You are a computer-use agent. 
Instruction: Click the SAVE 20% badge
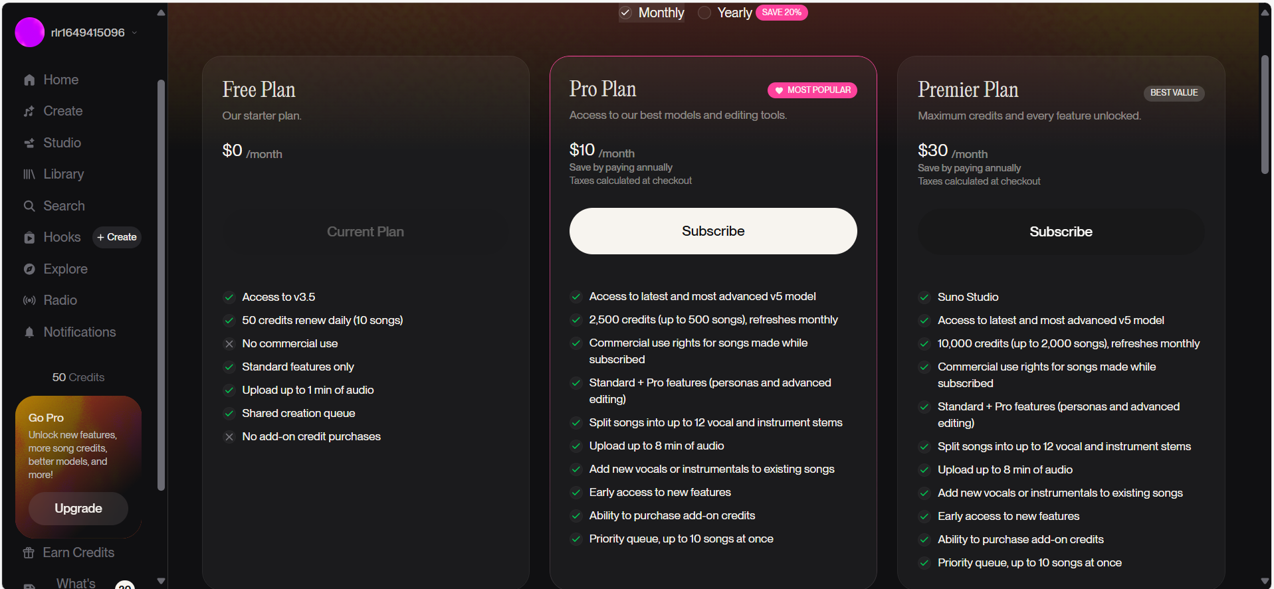[x=782, y=13]
